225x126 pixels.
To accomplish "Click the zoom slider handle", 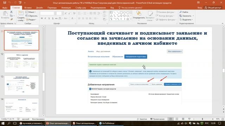I will 202,119.
